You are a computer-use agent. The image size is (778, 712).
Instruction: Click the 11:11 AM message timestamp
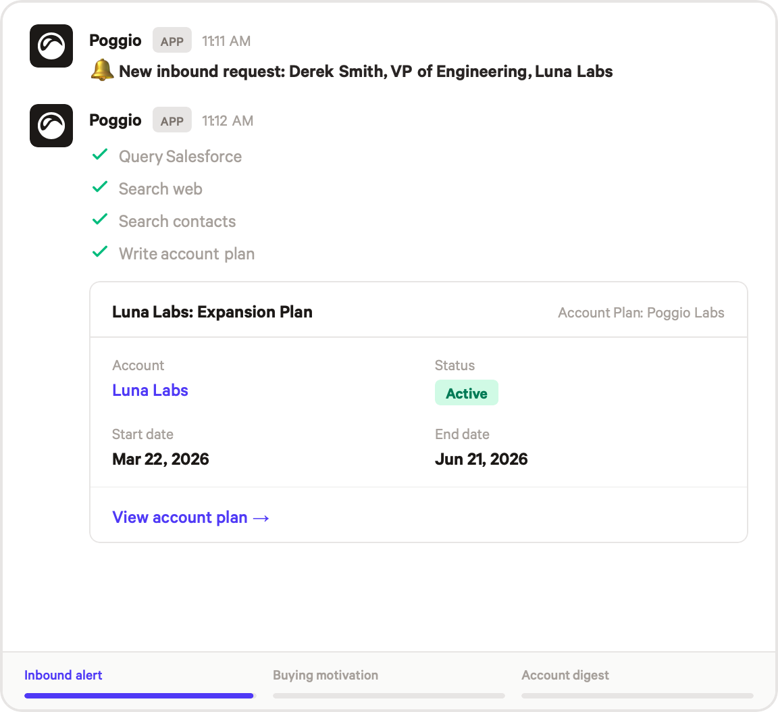226,41
